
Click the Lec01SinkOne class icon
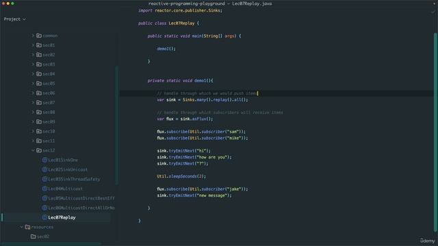[44, 160]
